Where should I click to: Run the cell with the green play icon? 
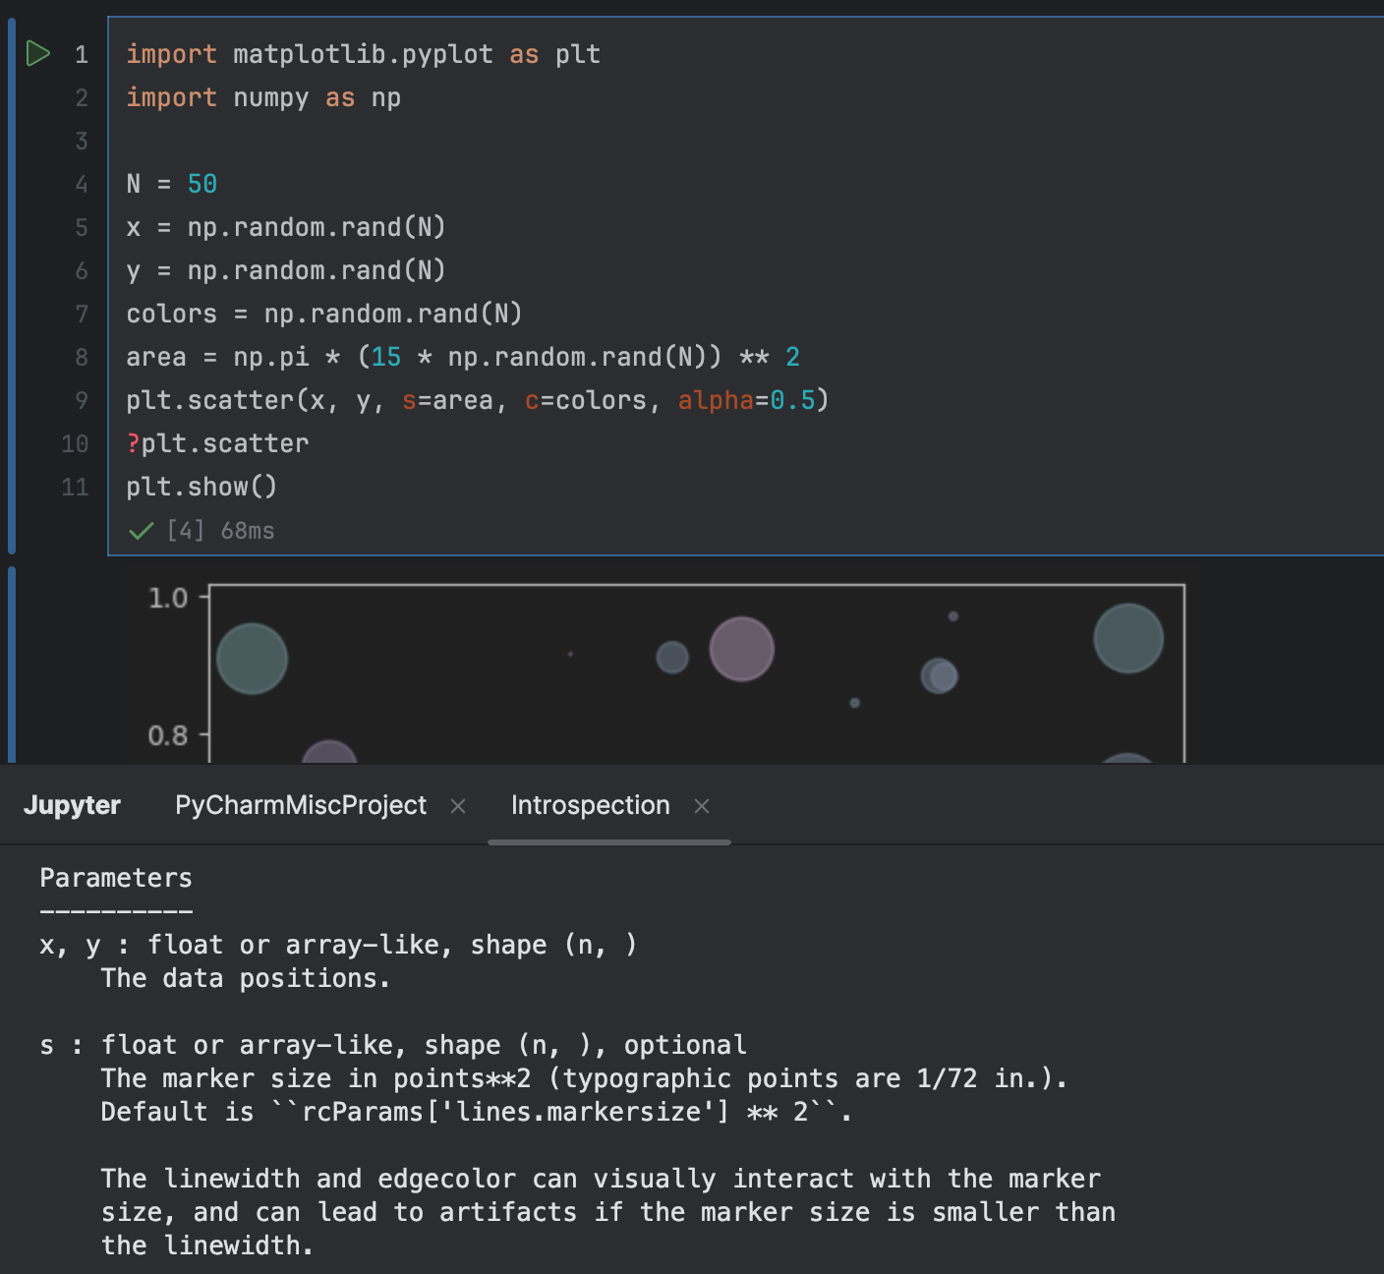click(39, 54)
